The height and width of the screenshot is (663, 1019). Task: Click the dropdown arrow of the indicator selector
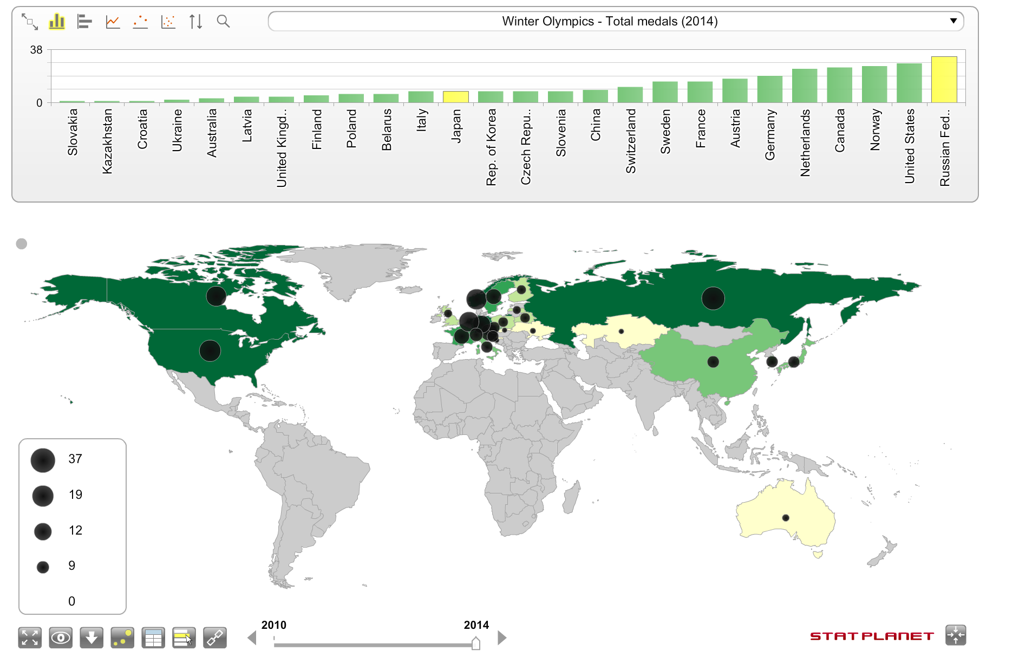click(x=953, y=21)
